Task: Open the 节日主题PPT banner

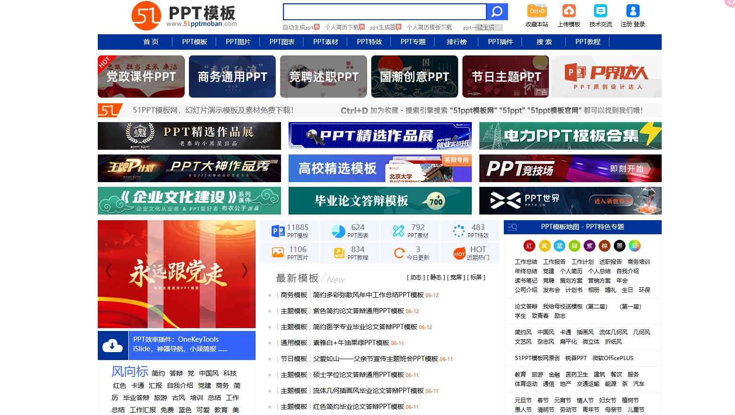Action: [x=506, y=77]
